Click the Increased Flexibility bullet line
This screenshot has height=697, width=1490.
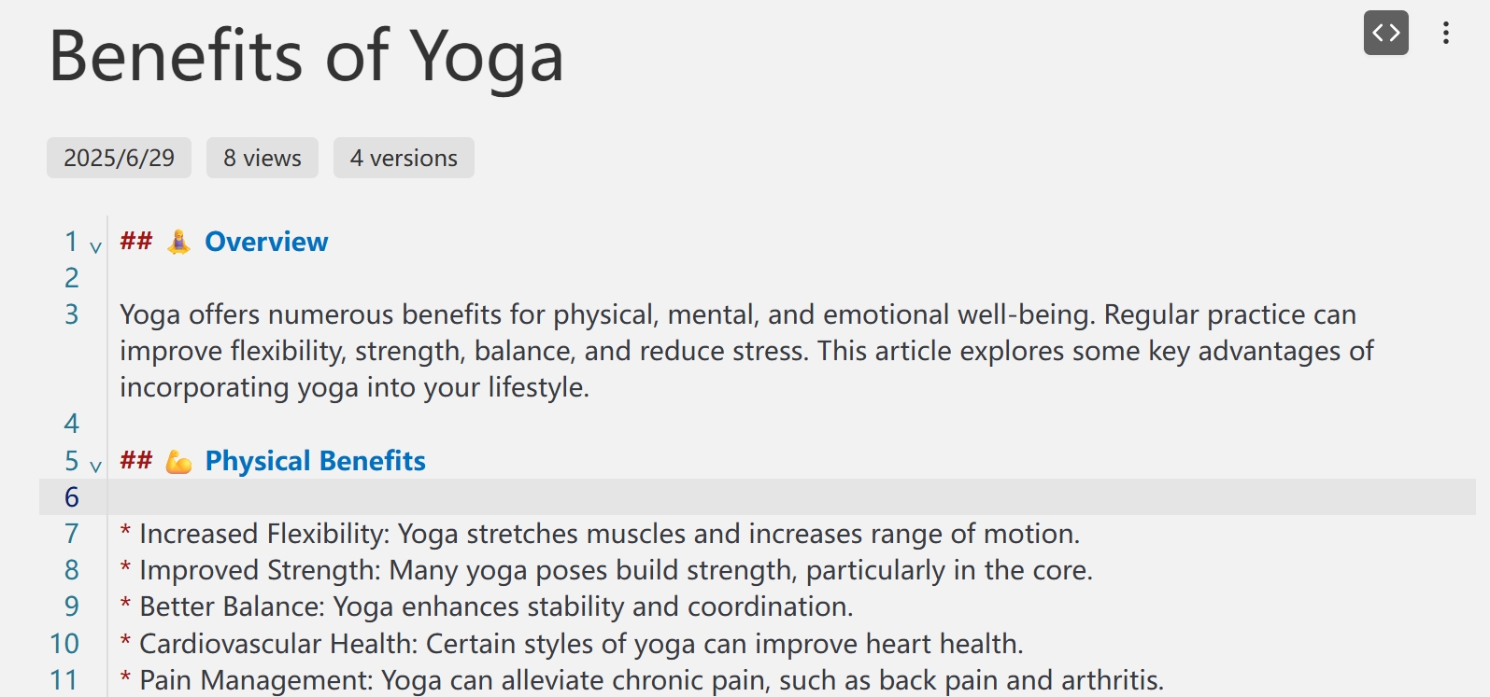600,534
